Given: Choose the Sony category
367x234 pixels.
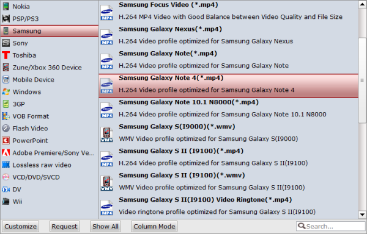Looking at the screenshot, I should (50, 43).
